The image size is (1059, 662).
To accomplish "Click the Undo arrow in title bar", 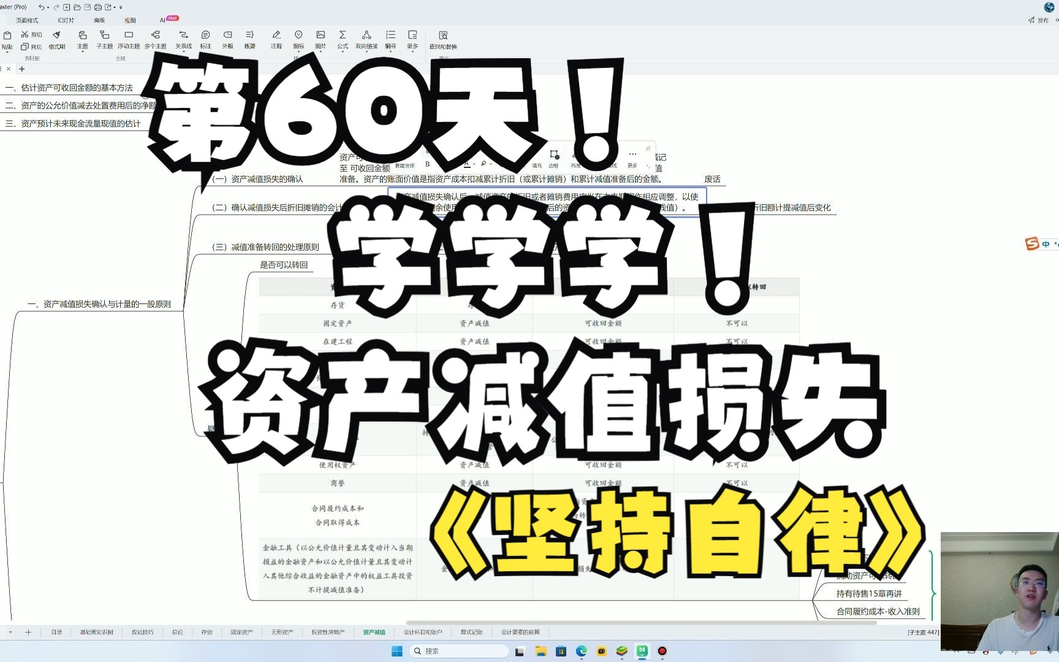I will pyautogui.click(x=41, y=7).
